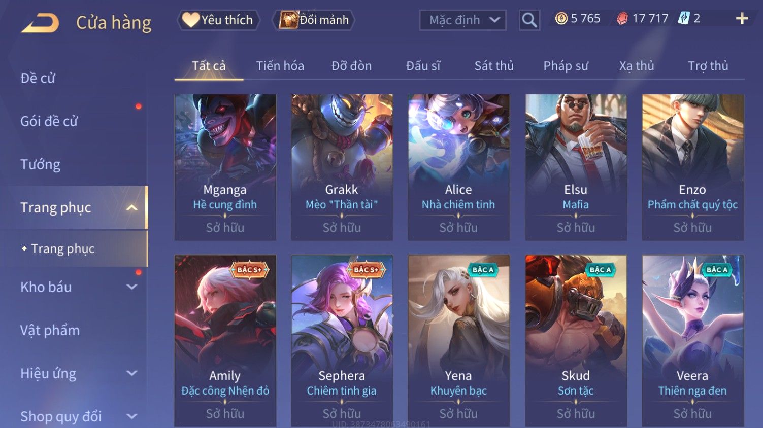Open Đổi mảnh chest icon
Screen dimensions: 763x428
[x=288, y=20]
